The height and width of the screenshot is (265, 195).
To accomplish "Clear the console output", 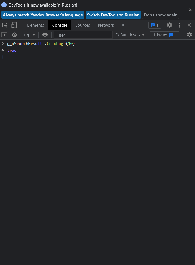I will (x=14, y=35).
